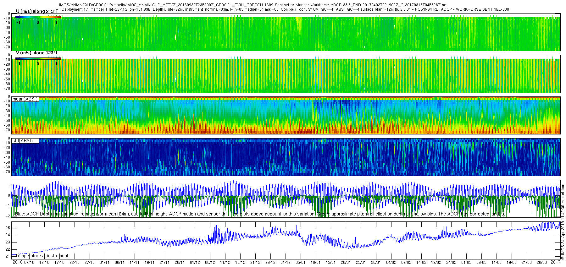Screen dimensions: 566x267
Task: Click the '19/02' date tick label
Action: (x=436, y=263)
